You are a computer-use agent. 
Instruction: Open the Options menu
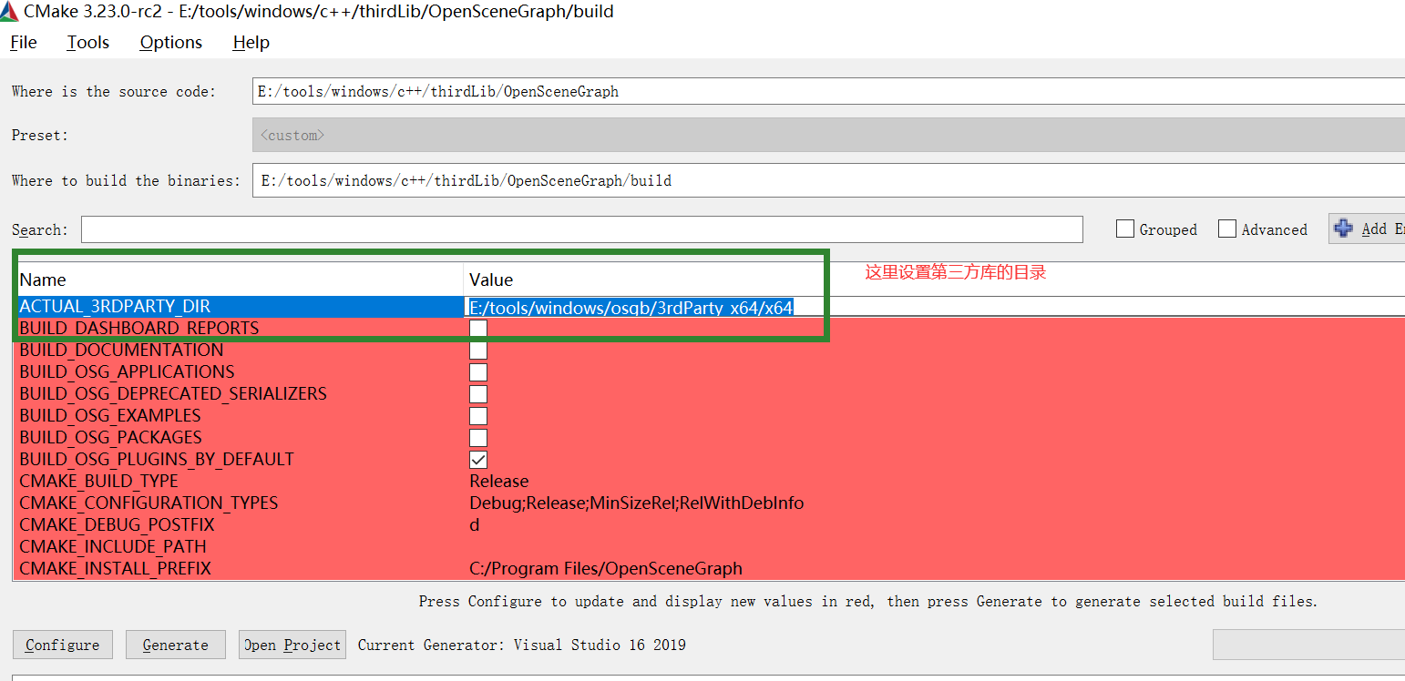point(171,43)
